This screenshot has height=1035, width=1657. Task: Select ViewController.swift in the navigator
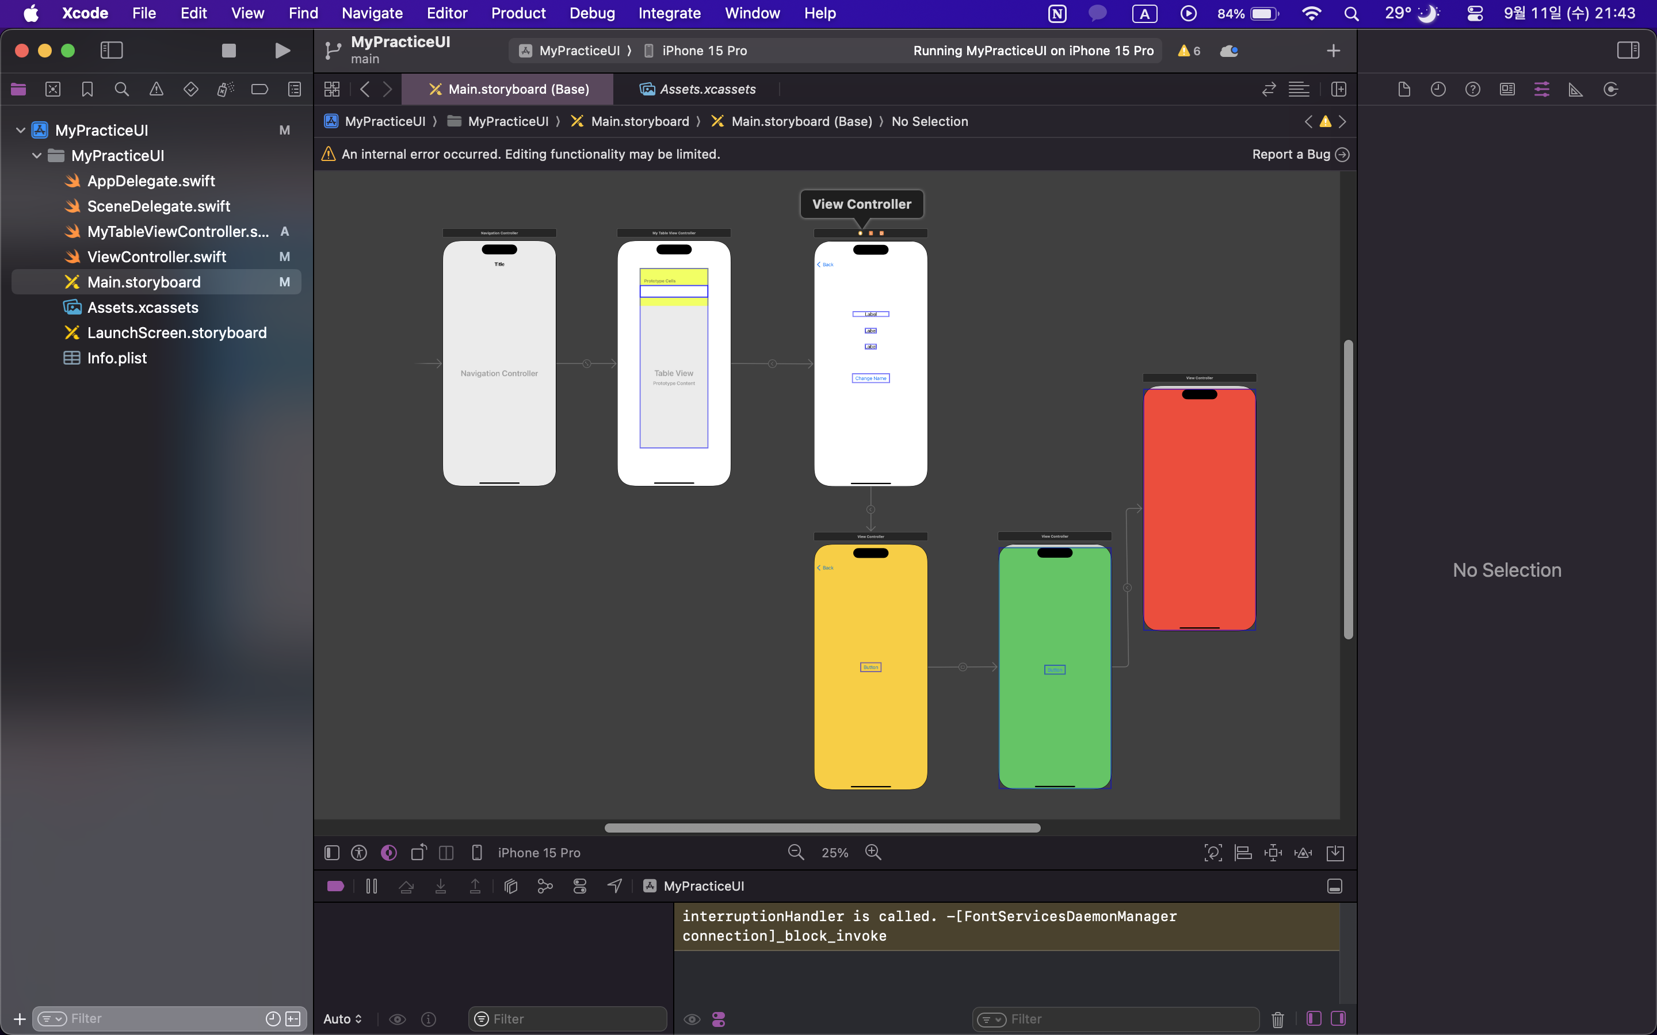coord(156,256)
